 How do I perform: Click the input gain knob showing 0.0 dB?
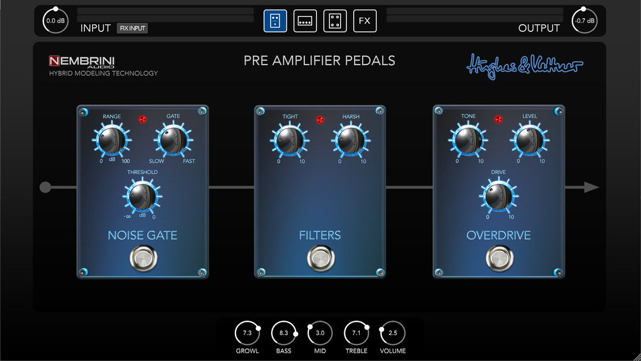tap(55, 20)
